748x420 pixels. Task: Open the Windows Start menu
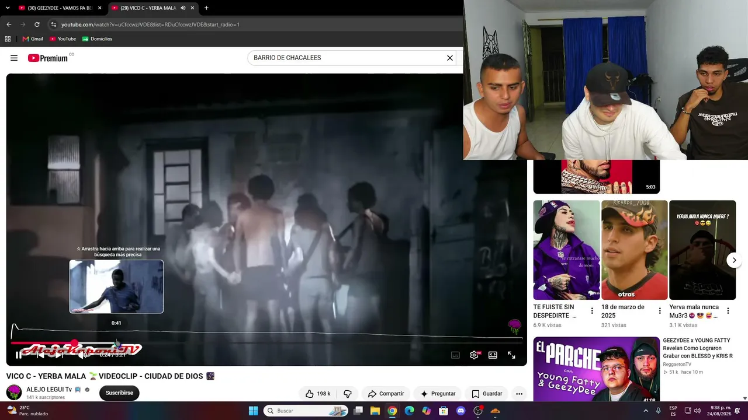(253, 411)
